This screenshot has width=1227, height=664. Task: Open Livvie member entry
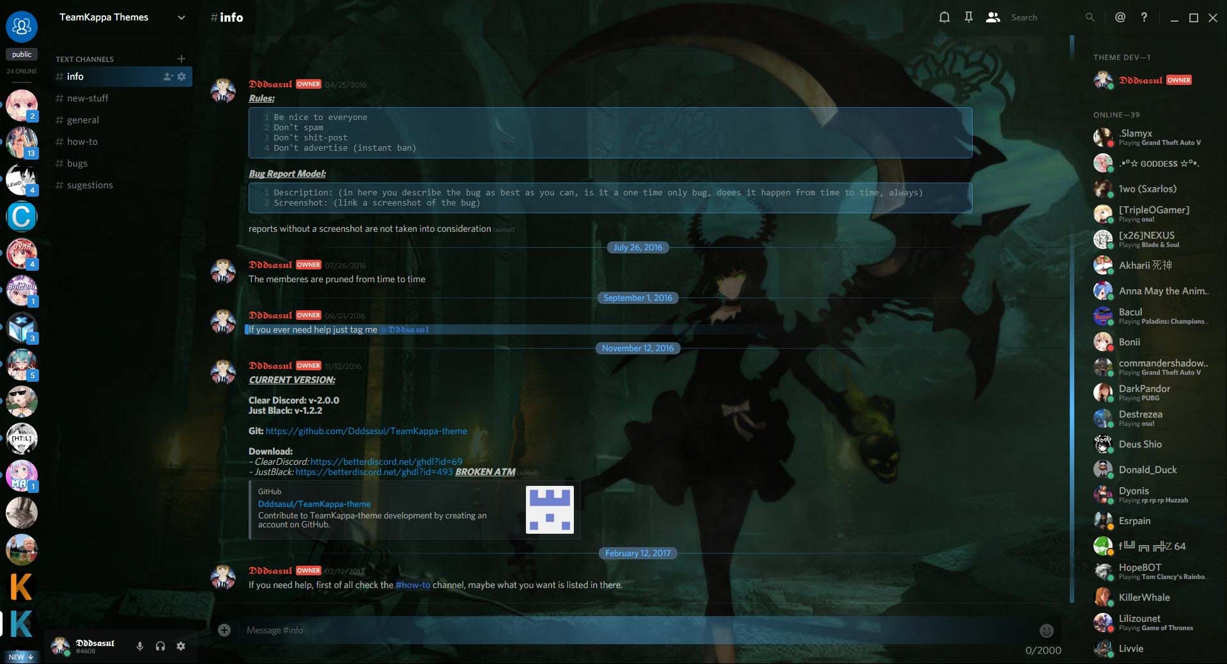coord(1150,648)
